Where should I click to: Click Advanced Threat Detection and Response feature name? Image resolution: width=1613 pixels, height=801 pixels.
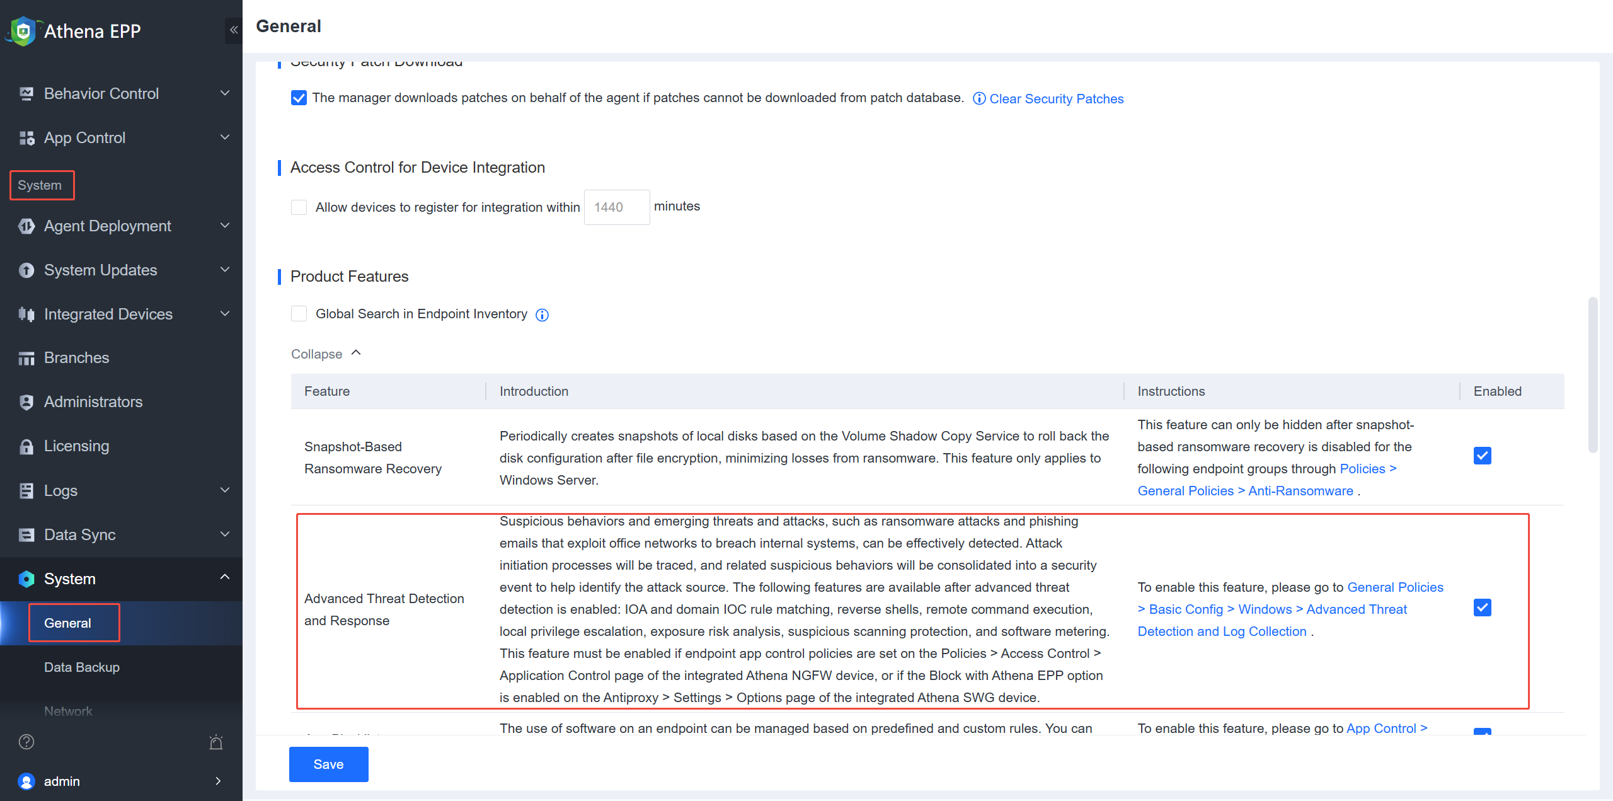(384, 609)
